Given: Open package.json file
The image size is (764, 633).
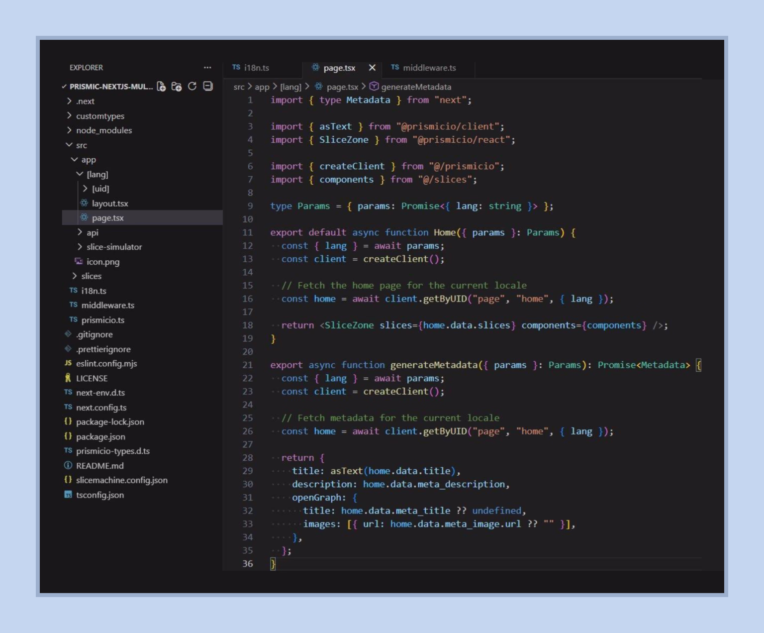Looking at the screenshot, I should coord(100,436).
